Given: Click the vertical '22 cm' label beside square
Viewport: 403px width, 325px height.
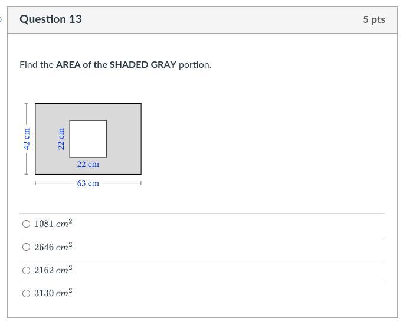Looking at the screenshot, I should click(x=61, y=139).
